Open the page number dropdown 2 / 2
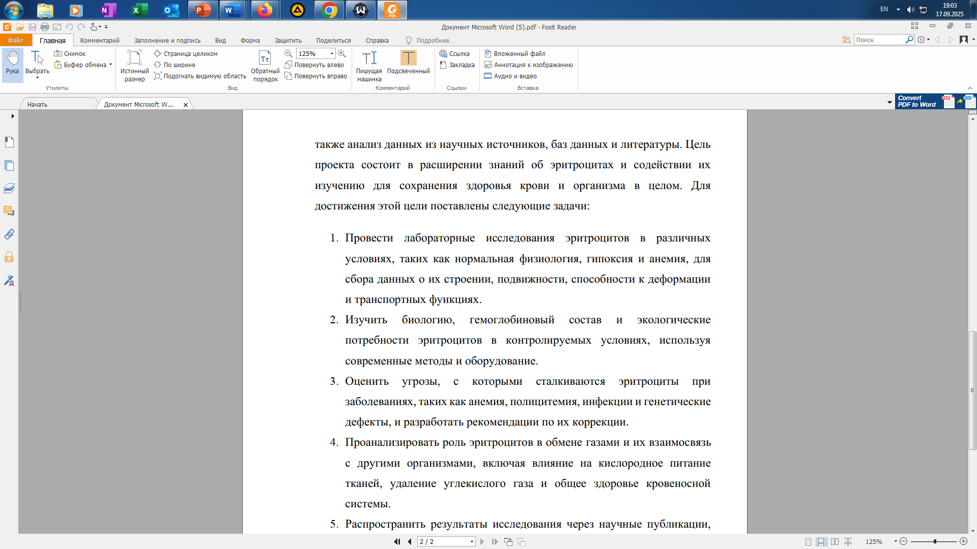 (472, 542)
